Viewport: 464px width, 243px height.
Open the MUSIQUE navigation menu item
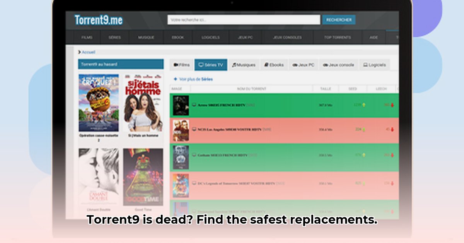point(146,38)
